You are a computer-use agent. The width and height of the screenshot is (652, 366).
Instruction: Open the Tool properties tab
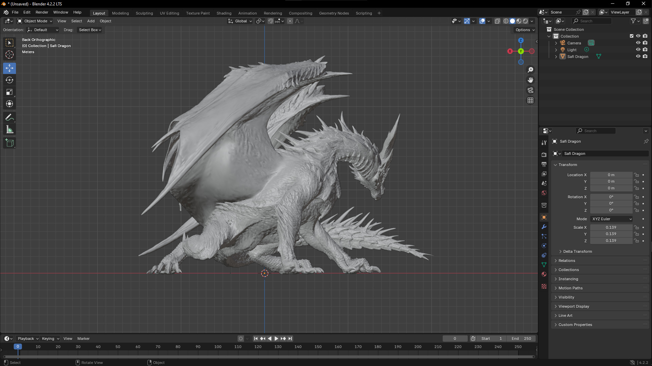[544, 143]
